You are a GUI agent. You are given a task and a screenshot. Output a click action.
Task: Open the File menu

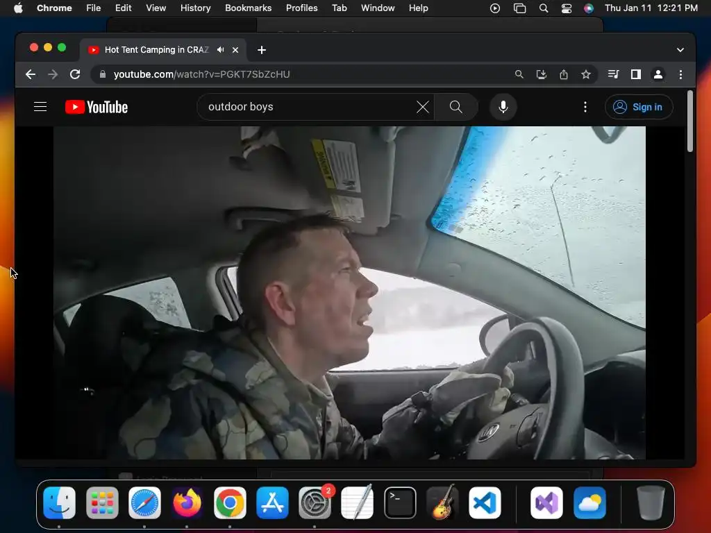pyautogui.click(x=94, y=8)
